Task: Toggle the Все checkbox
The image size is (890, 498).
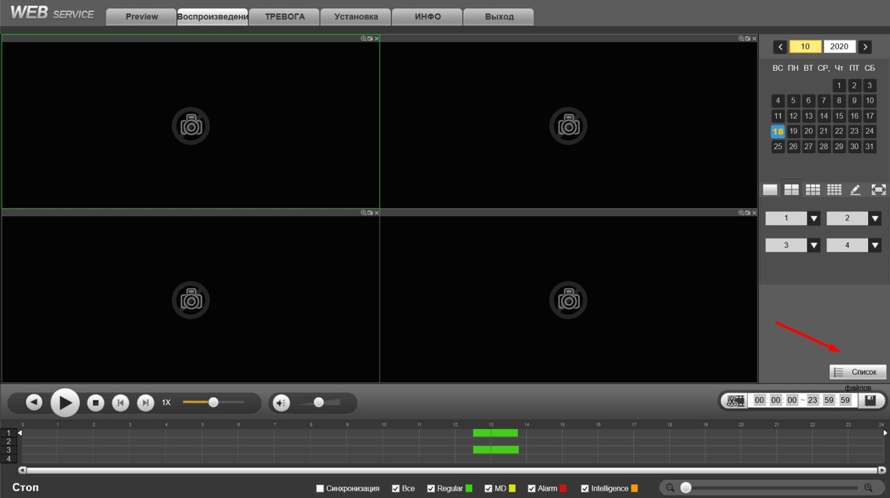Action: point(395,488)
